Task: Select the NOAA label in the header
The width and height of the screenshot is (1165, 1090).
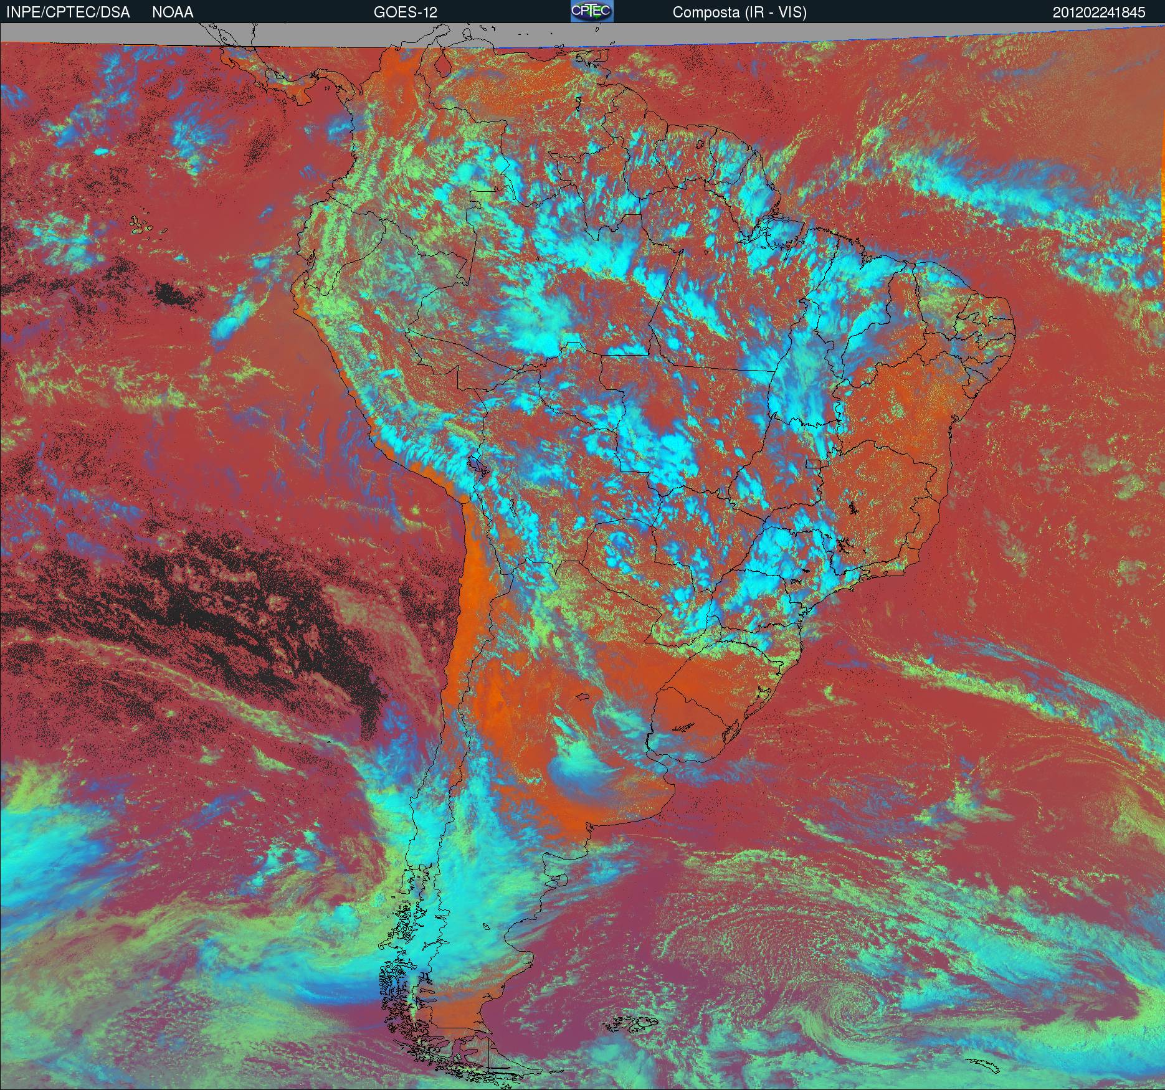Action: [x=173, y=12]
